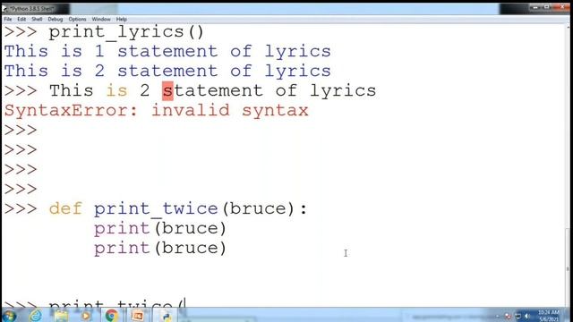This screenshot has height=322, width=573.
Task: Minimize the Python Shell window
Action: click(x=535, y=7)
